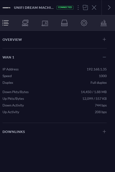Open the Details list tab icon

point(5,23)
